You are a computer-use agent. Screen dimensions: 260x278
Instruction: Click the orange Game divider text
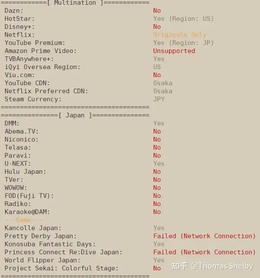[23, 220]
